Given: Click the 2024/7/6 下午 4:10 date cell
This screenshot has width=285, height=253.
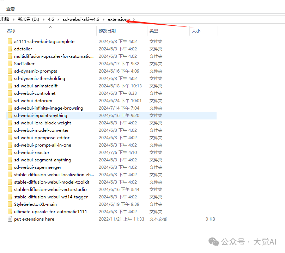Looking at the screenshot, I should pos(118,152).
